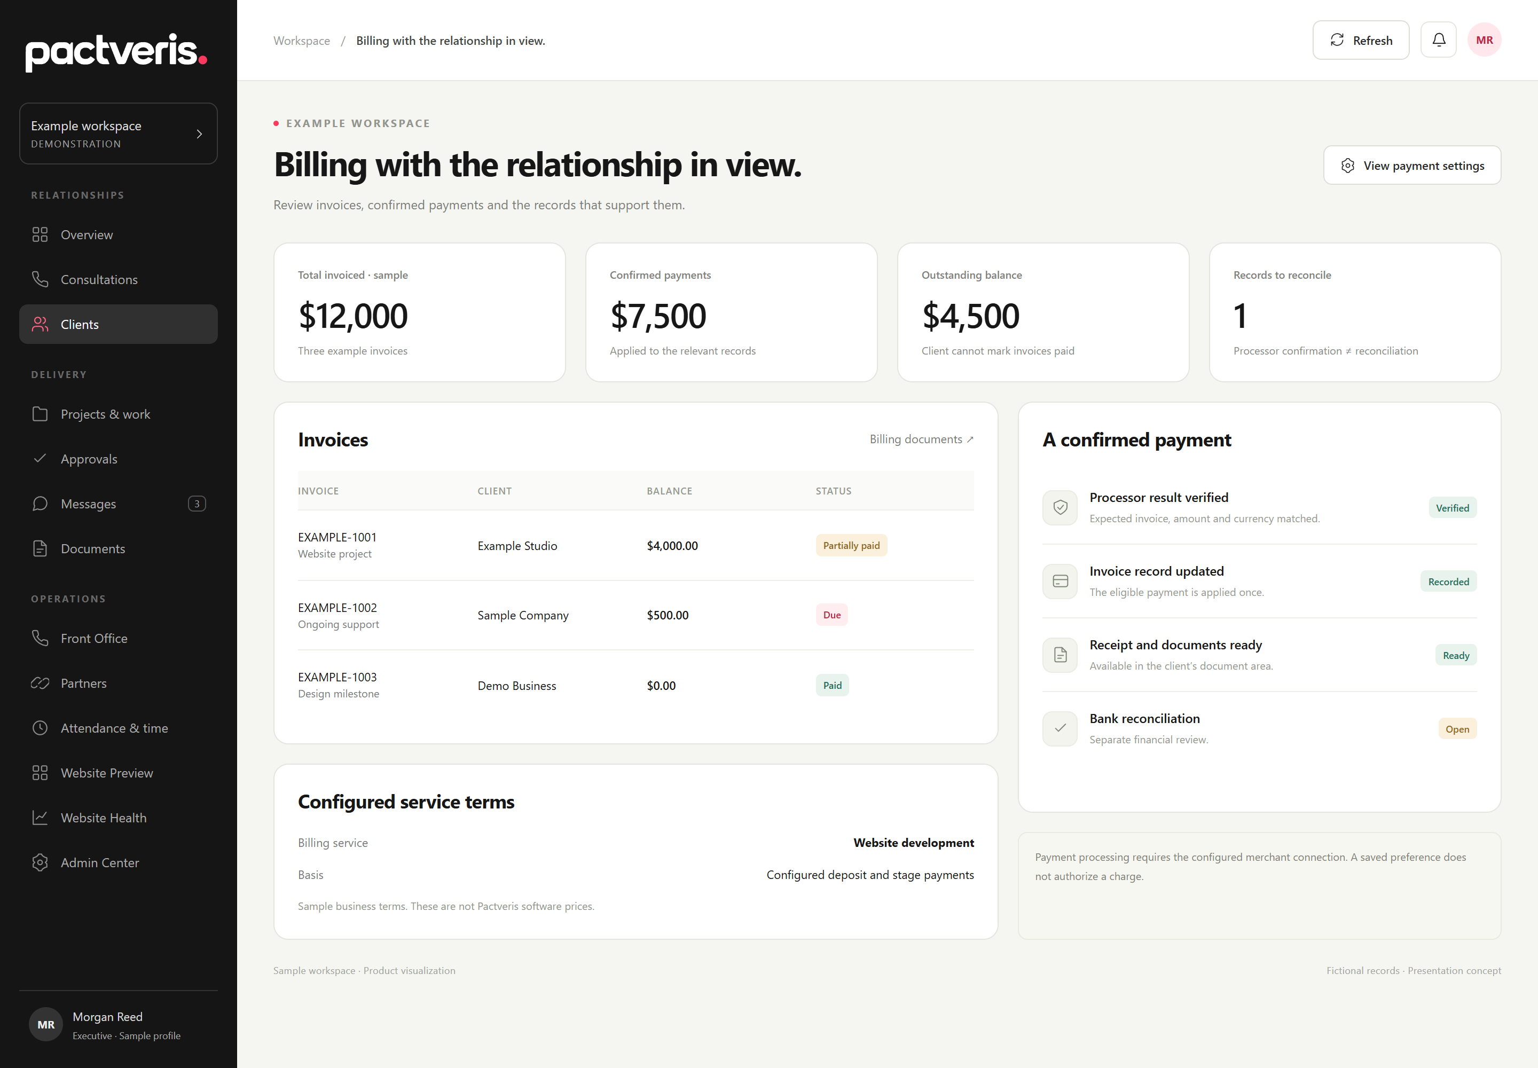Click the Processor result verified shield icon
1538x1068 pixels.
pos(1060,508)
